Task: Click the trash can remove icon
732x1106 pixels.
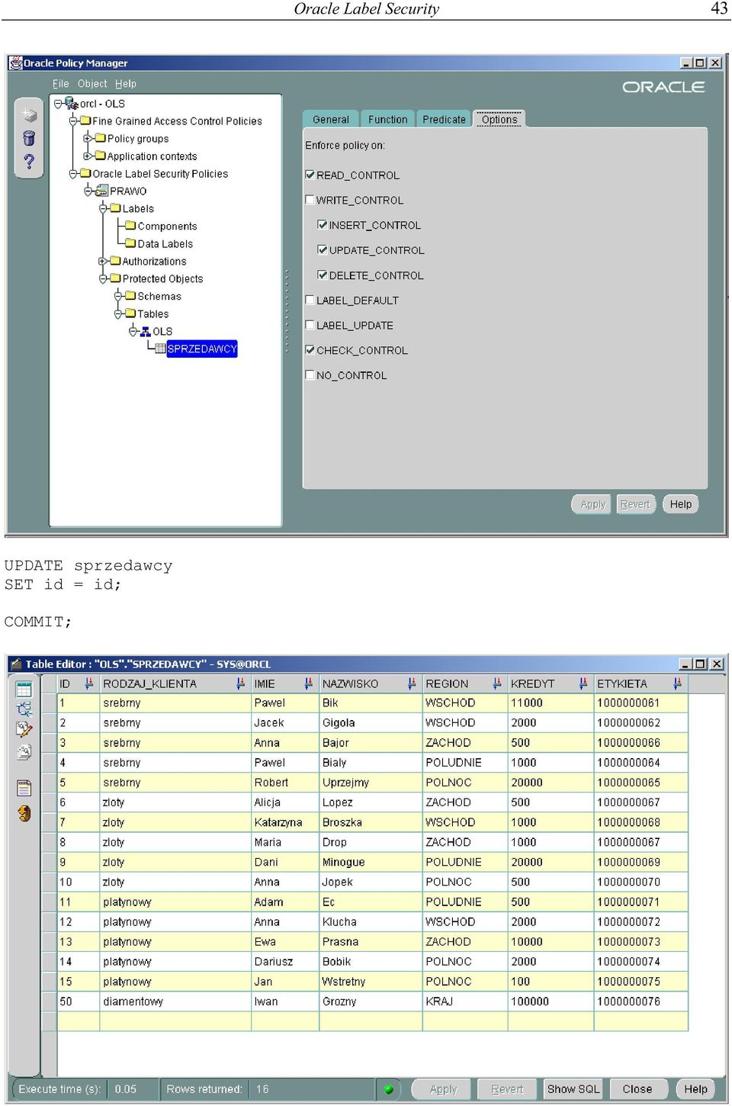Action: coord(29,138)
